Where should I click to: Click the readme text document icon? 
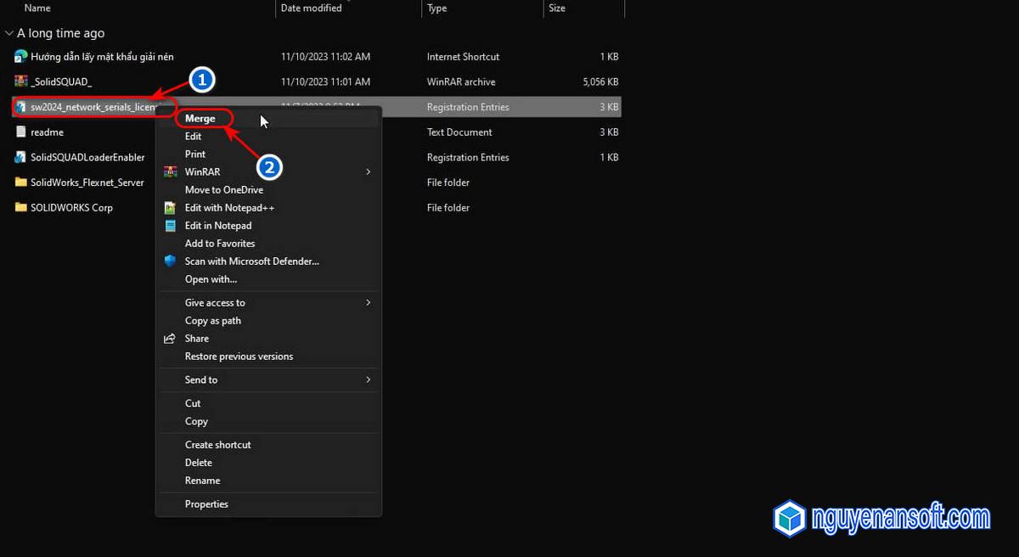[x=21, y=132]
